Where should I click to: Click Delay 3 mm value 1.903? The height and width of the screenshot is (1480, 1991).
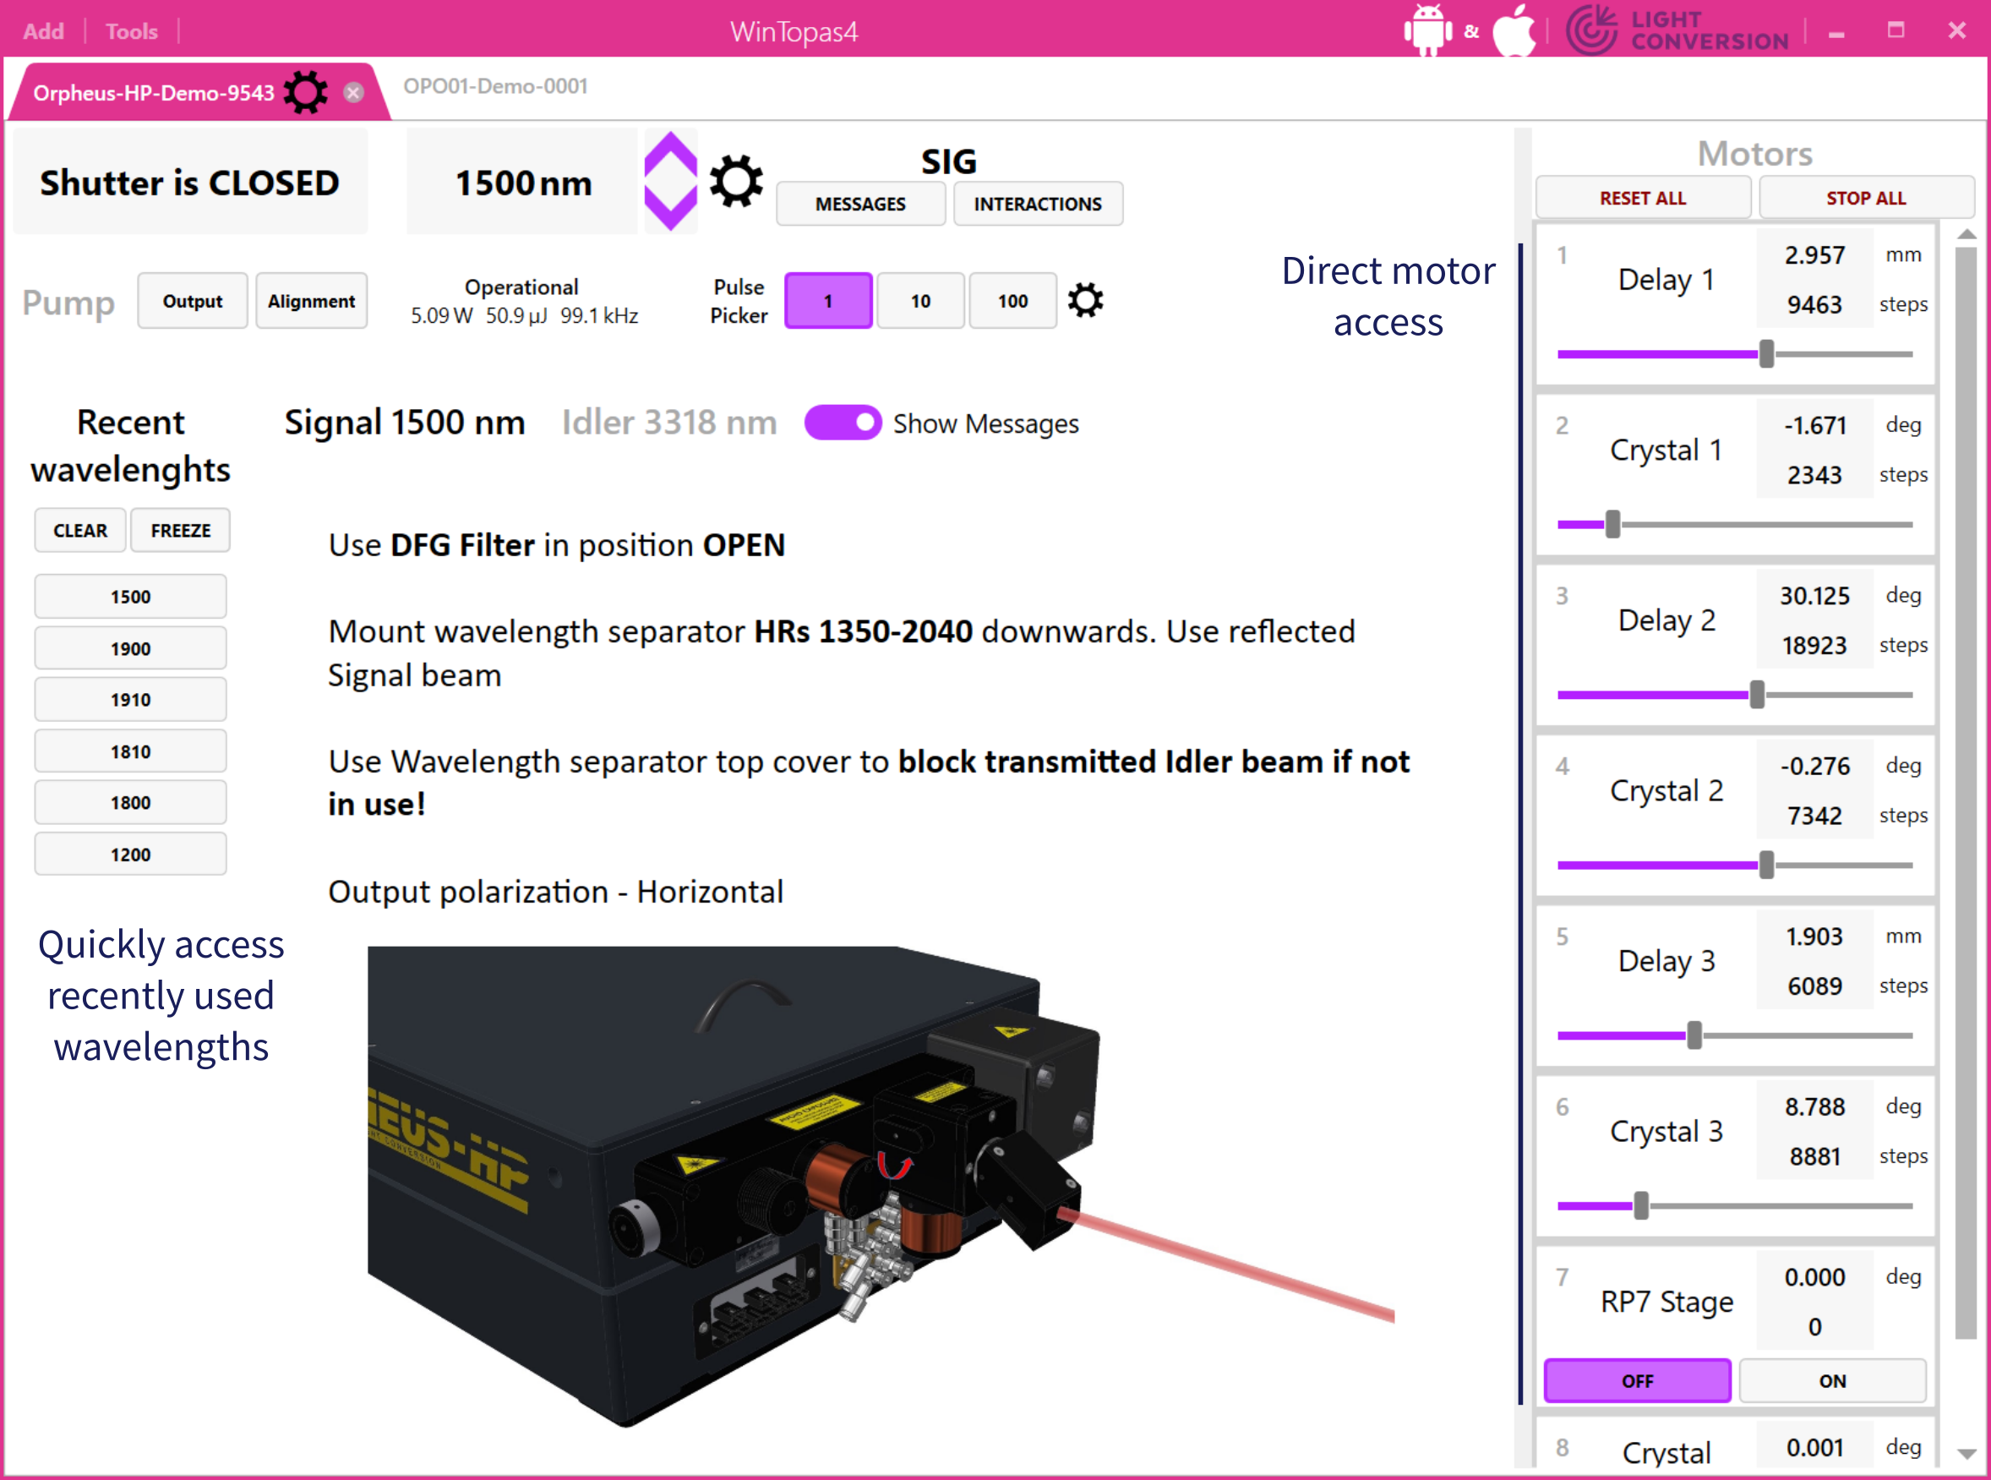click(1814, 937)
